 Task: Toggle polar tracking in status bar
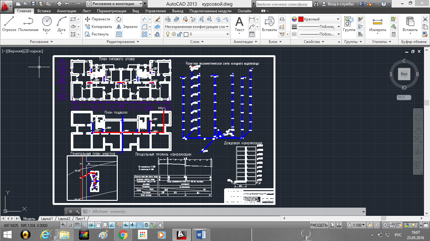click(91, 225)
